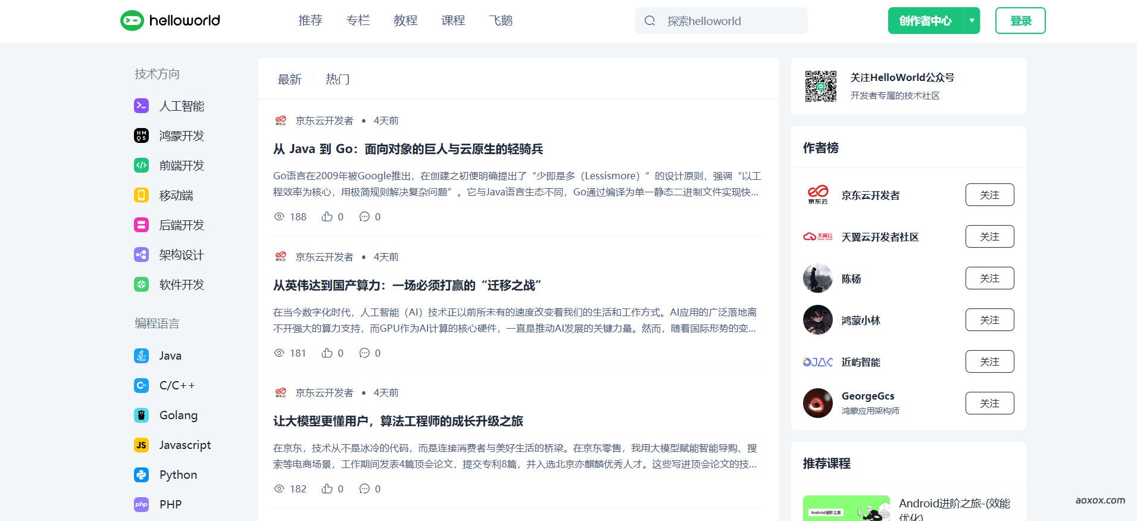Viewport: 1137px width, 521px height.
Task: Follow author GeorgeGcs
Action: tap(989, 403)
